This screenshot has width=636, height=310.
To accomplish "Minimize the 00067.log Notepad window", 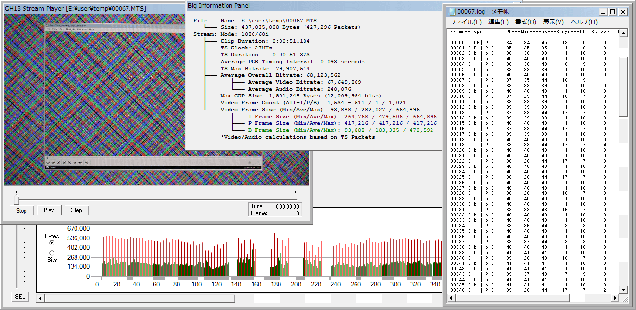I will pyautogui.click(x=603, y=12).
